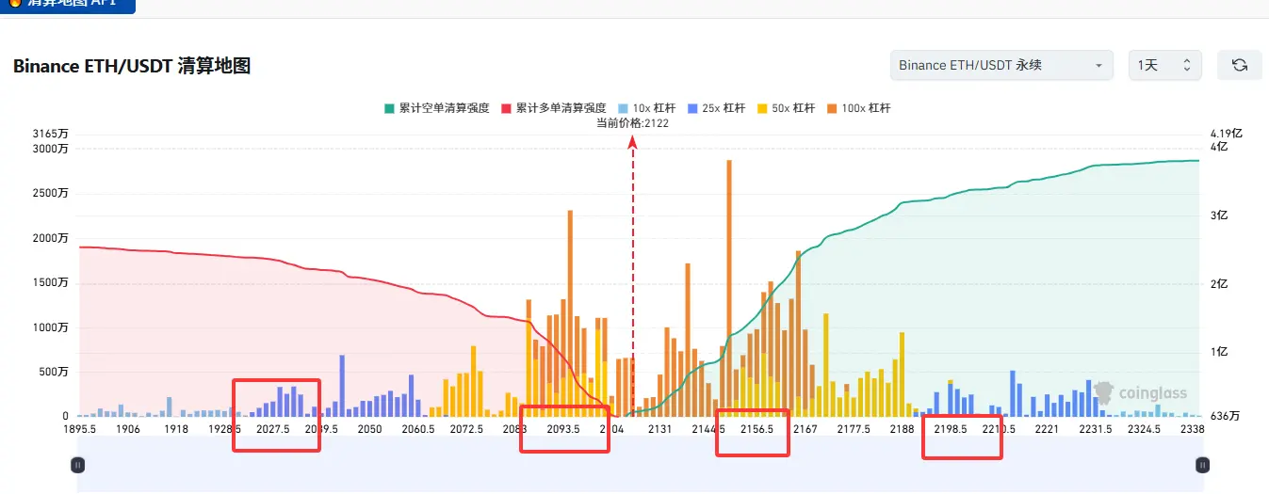The height and width of the screenshot is (494, 1269).
Task: Toggle the 100x 杠杆 legend series
Action: click(x=858, y=108)
